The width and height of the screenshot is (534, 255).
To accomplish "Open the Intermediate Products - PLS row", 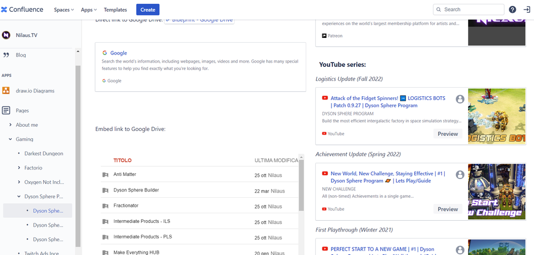I will coord(199,237).
